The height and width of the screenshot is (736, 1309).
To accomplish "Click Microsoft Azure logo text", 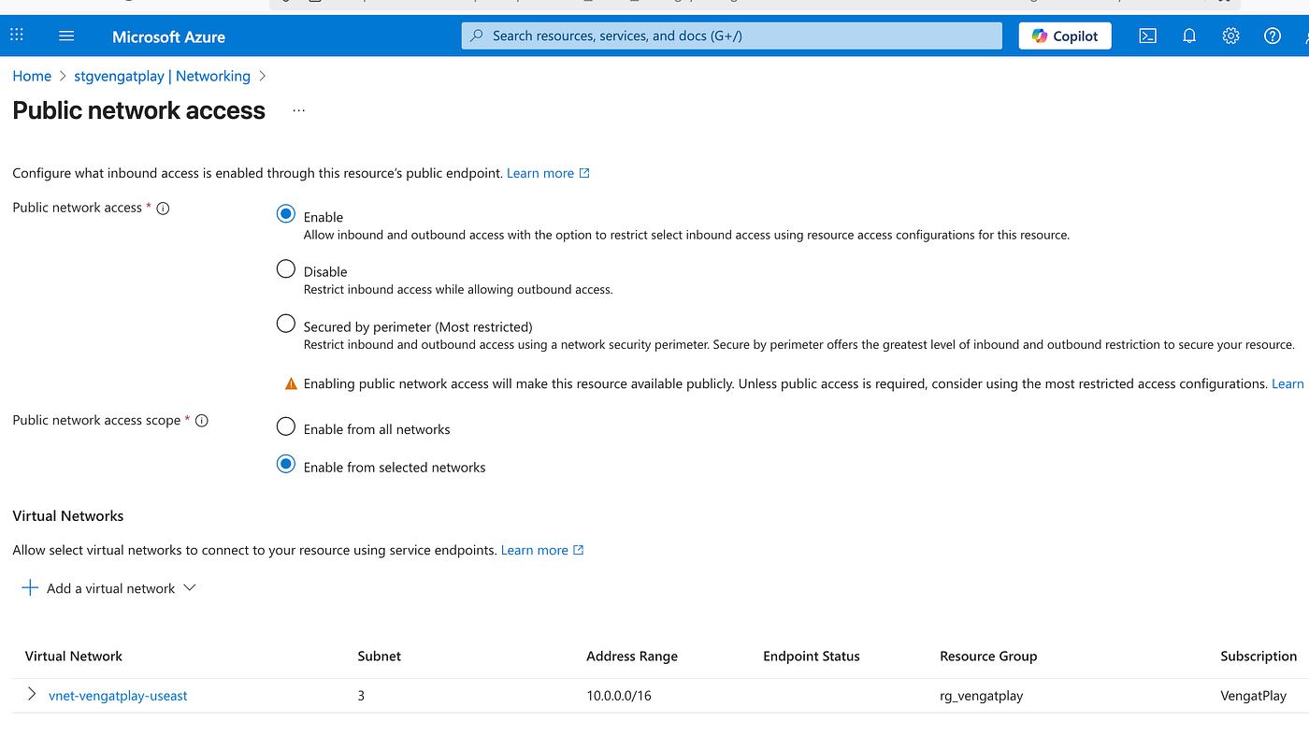I will (168, 36).
